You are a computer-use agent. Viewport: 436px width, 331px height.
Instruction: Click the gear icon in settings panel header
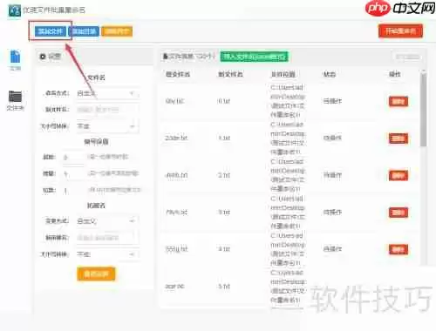point(43,57)
